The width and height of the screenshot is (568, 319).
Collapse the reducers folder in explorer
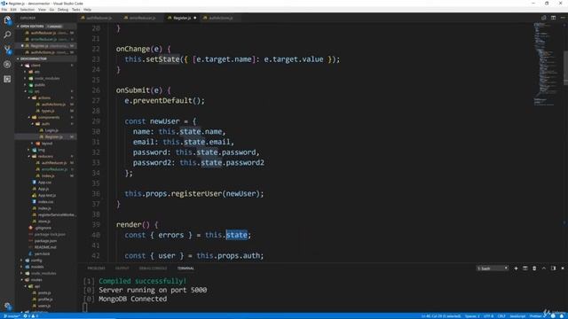45,157
